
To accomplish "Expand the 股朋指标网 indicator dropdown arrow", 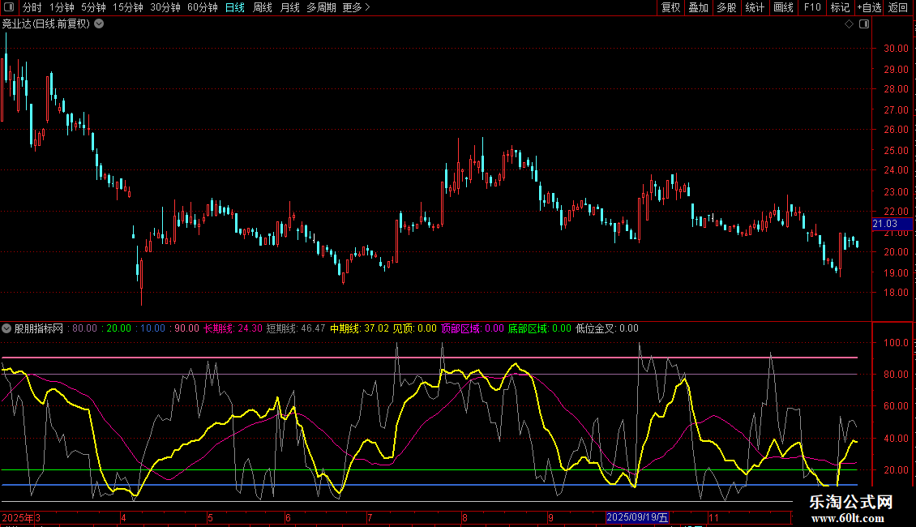I will pyautogui.click(x=6, y=328).
